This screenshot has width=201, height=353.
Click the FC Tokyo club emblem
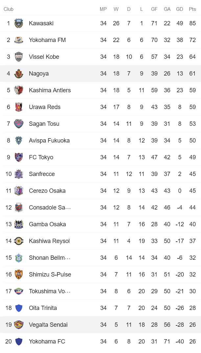[x=19, y=157]
